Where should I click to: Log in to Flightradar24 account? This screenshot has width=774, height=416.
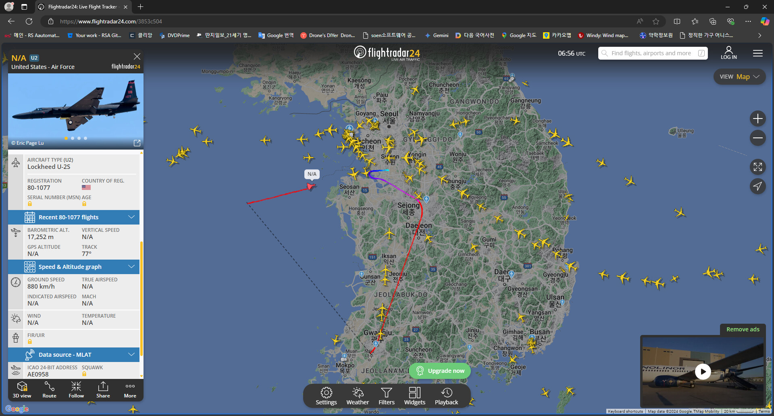[729, 53]
